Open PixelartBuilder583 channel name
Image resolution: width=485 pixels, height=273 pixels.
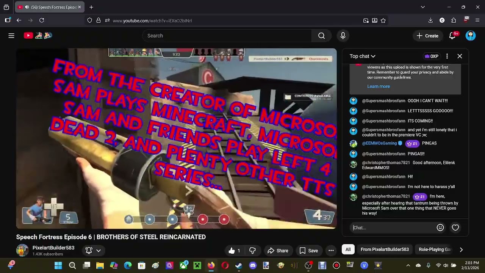[x=53, y=248]
